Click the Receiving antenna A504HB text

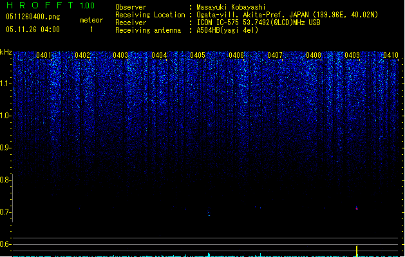point(227,30)
